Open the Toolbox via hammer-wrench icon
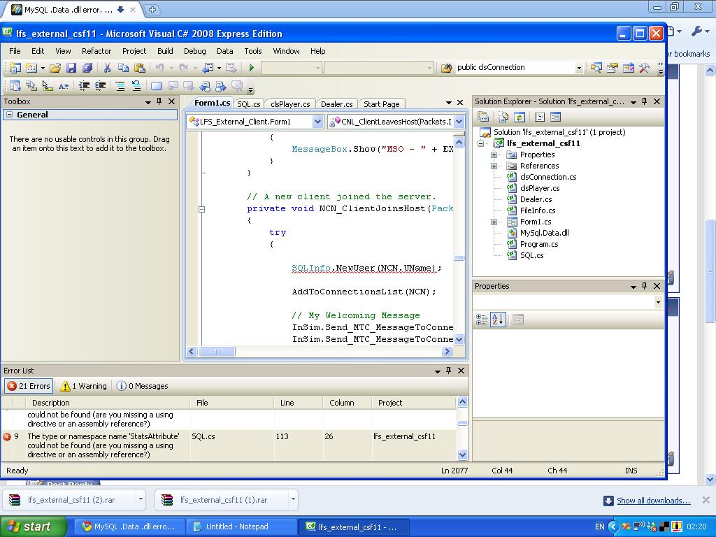Viewport: 716px width, 537px height. [x=644, y=68]
